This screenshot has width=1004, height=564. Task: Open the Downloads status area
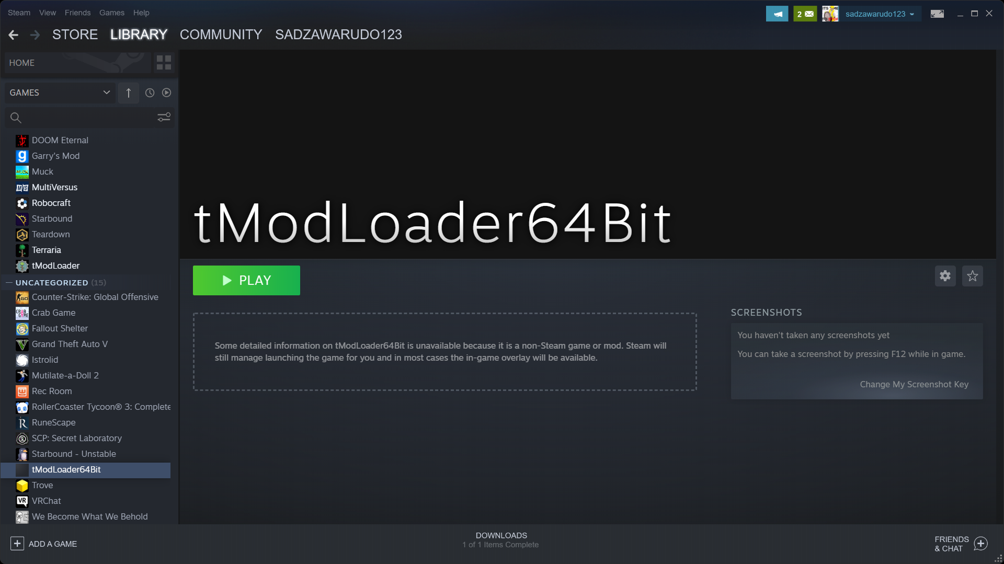501,540
